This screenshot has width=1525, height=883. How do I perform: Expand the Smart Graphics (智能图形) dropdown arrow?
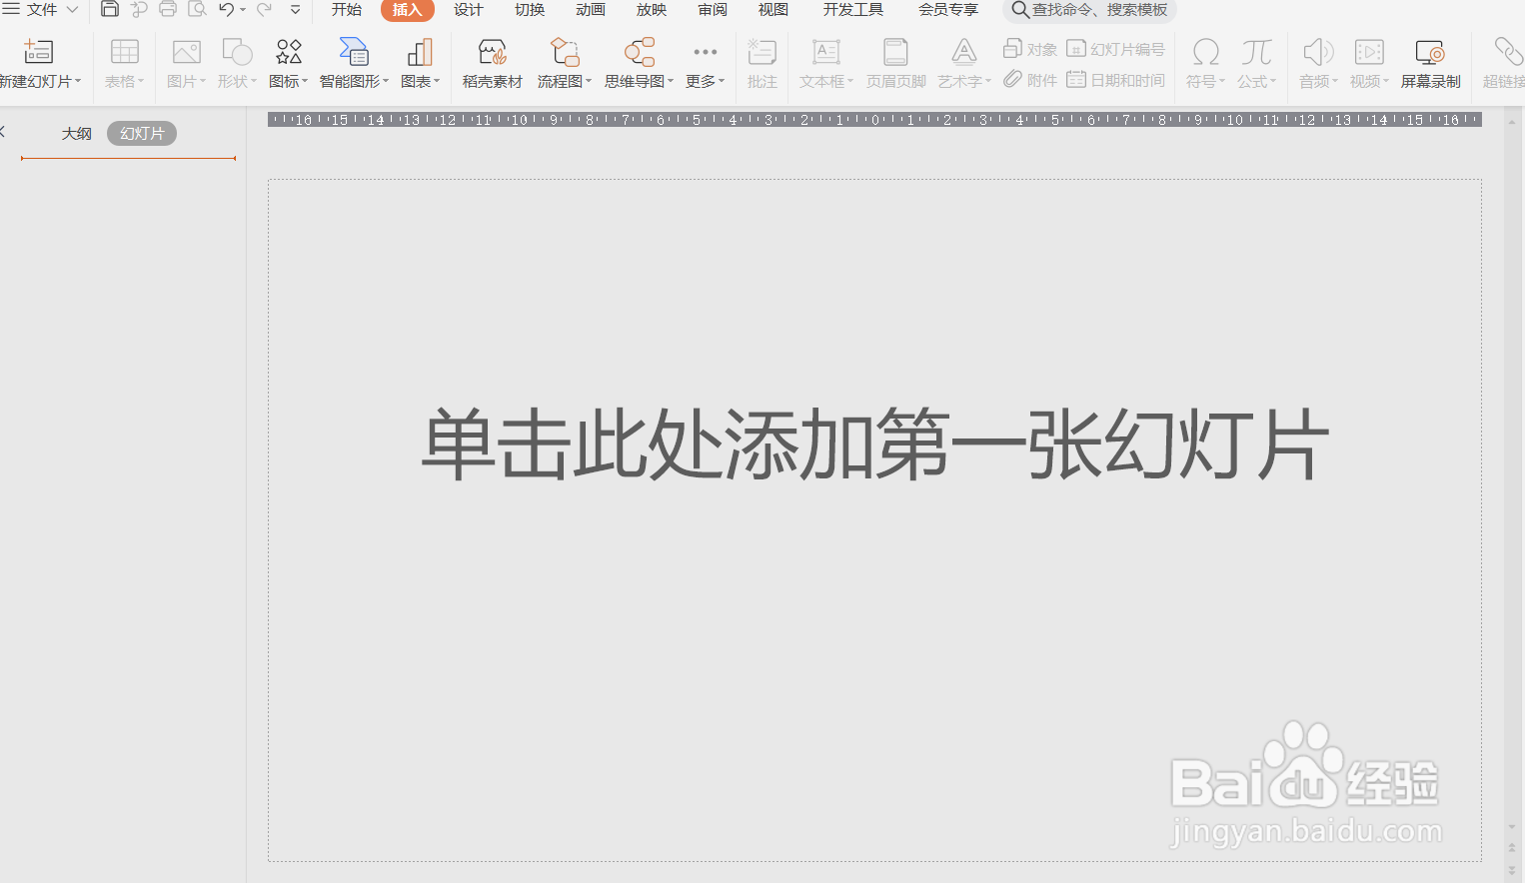click(386, 82)
